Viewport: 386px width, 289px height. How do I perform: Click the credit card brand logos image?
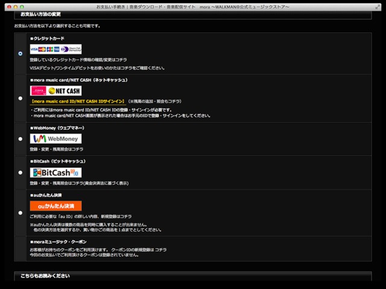(55, 49)
